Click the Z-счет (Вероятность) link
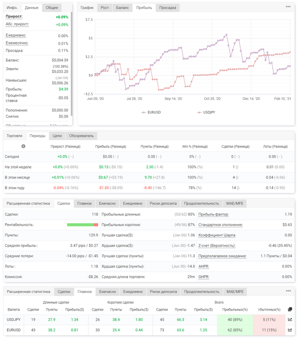This screenshot has height=339, width=299. 217,245
